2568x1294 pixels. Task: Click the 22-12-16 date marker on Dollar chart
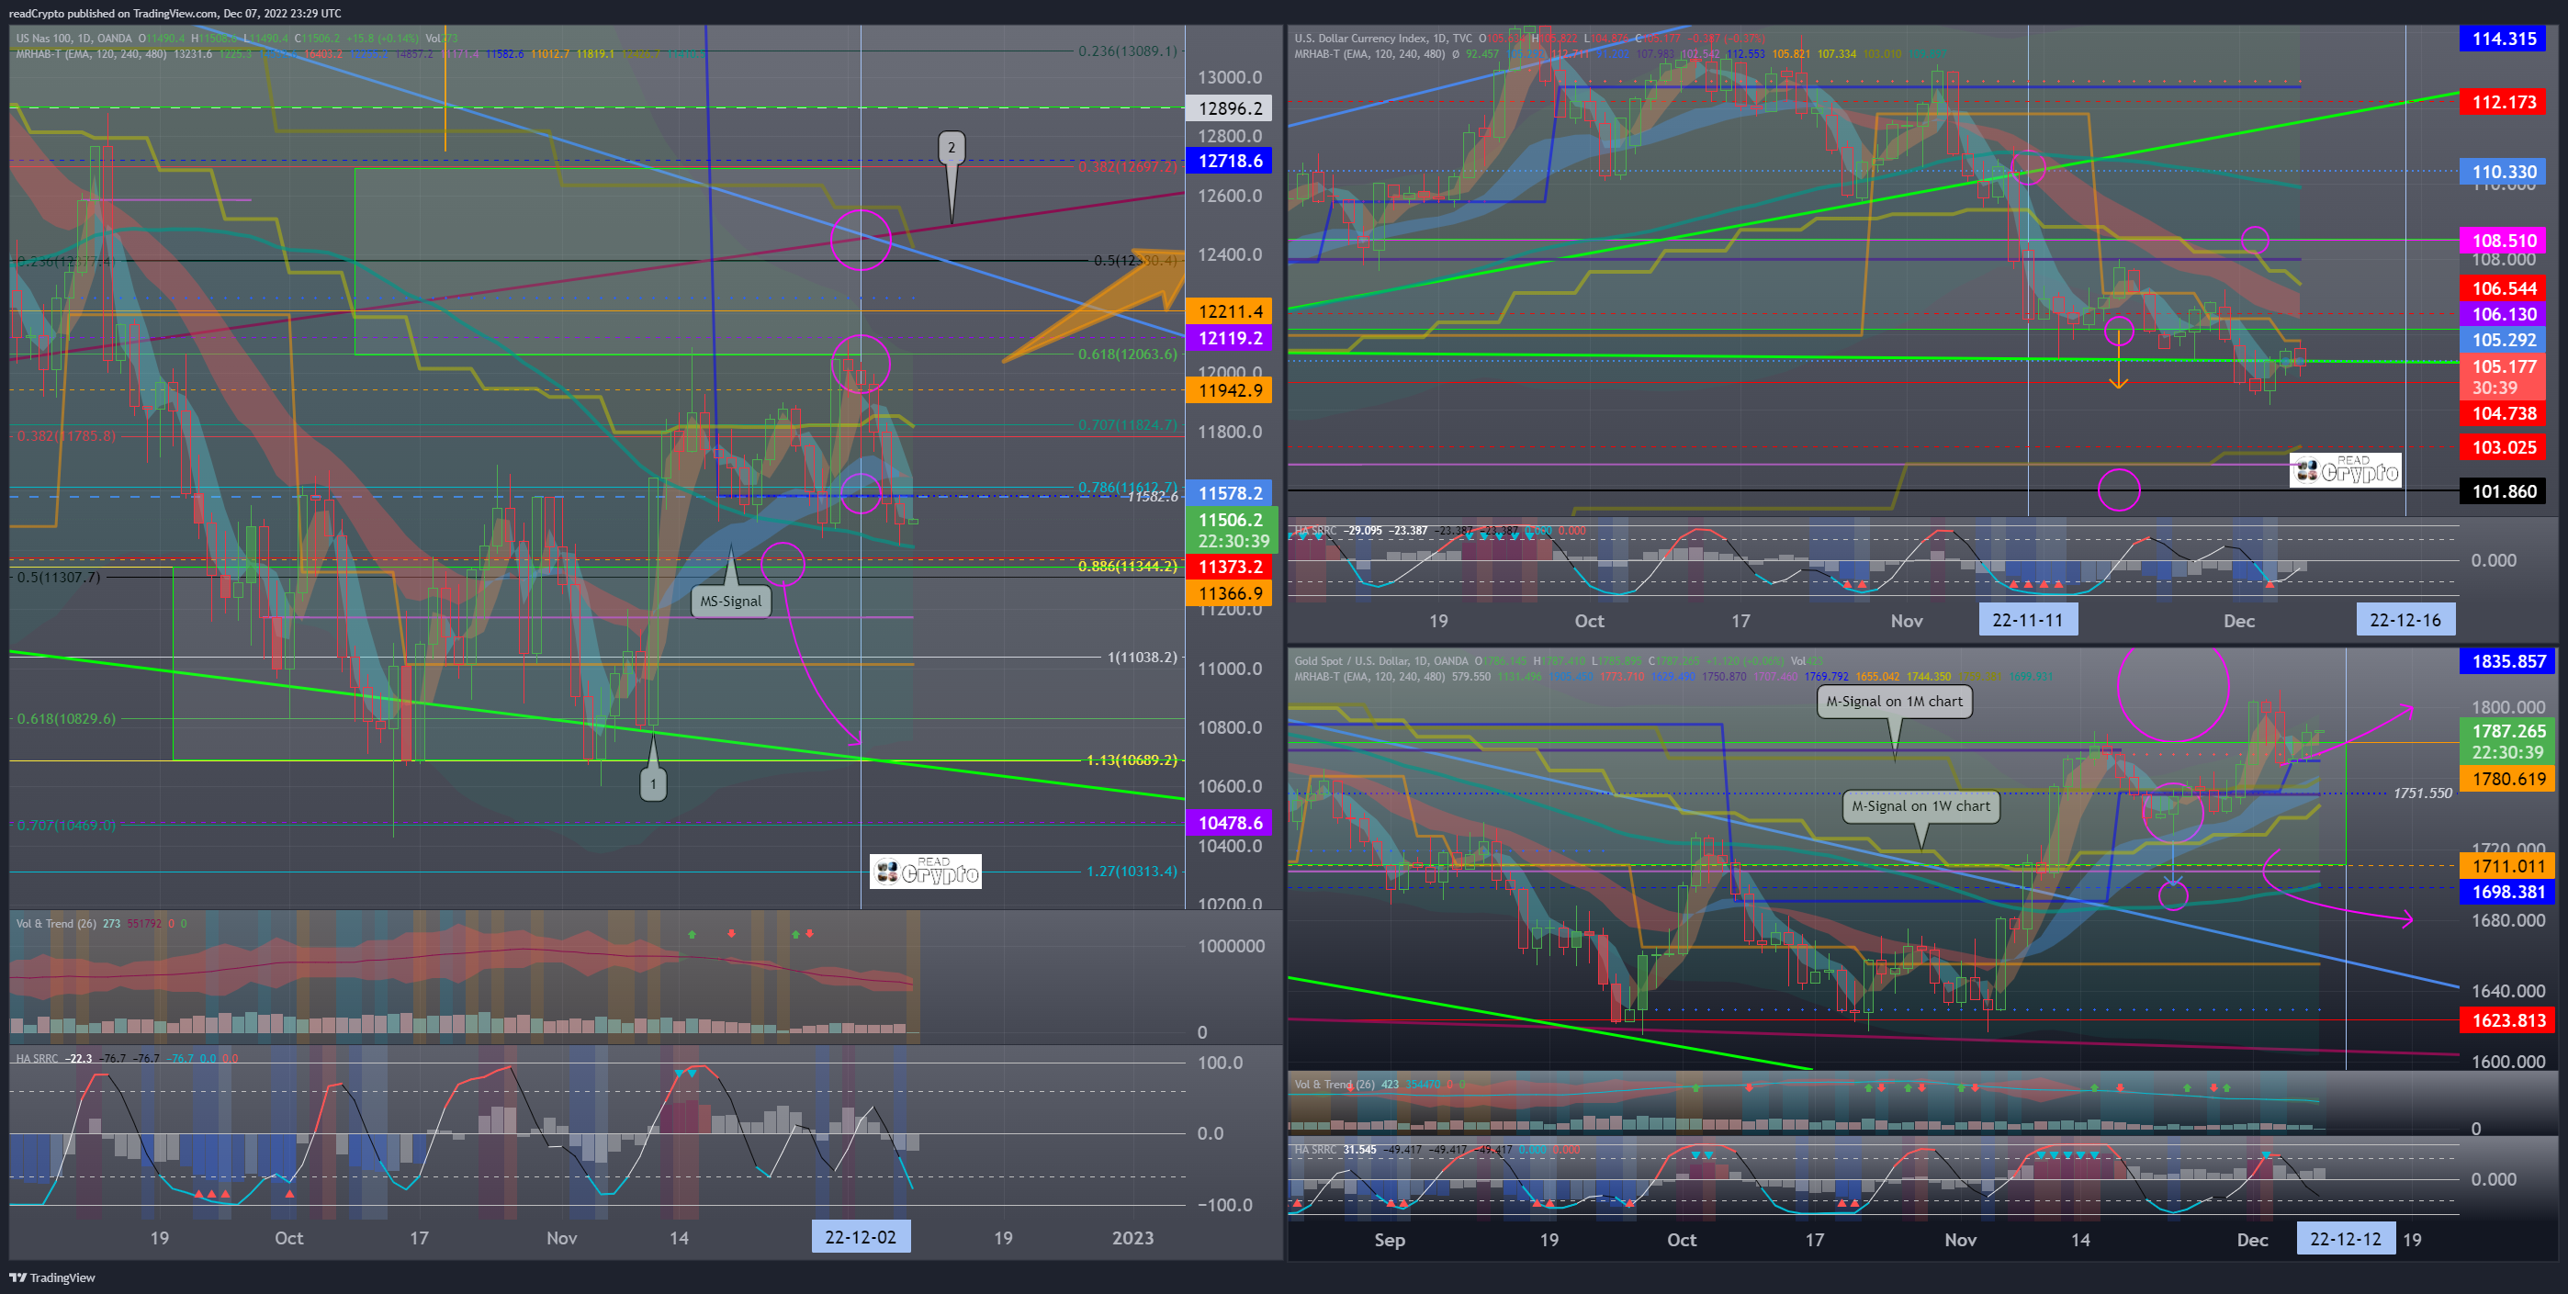(2405, 620)
